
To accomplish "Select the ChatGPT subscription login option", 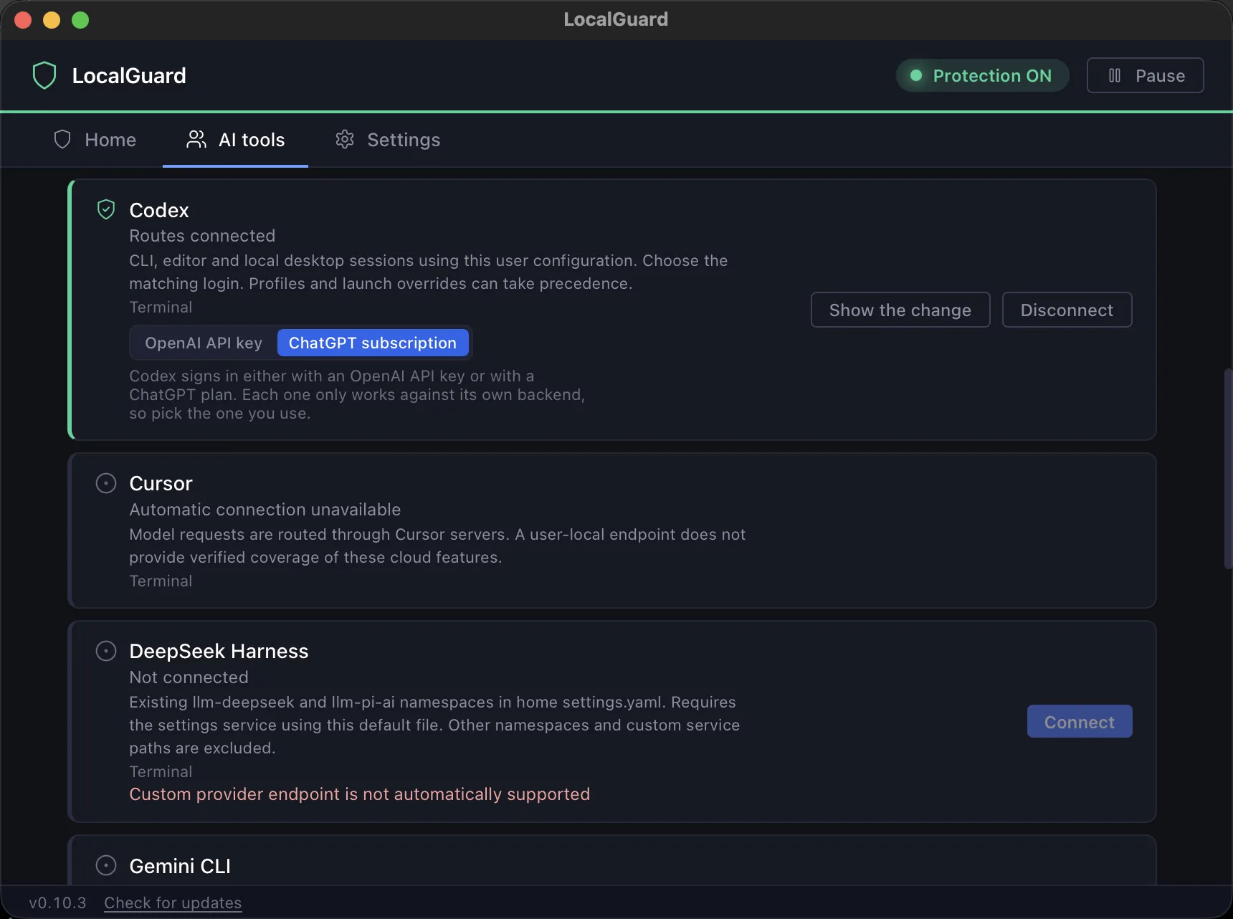I will [x=373, y=343].
